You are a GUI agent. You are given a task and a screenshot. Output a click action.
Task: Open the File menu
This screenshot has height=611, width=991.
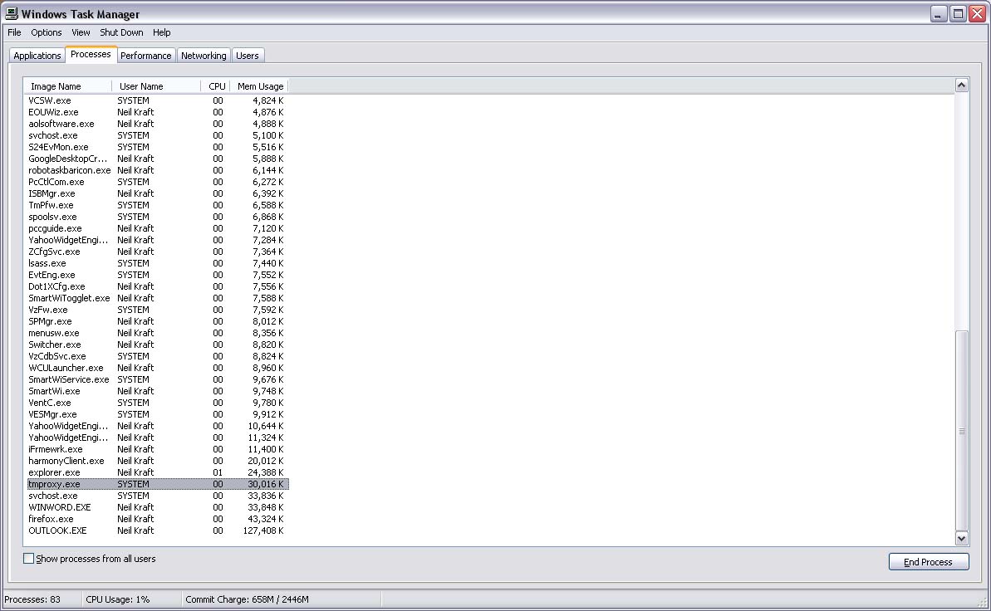(x=14, y=32)
